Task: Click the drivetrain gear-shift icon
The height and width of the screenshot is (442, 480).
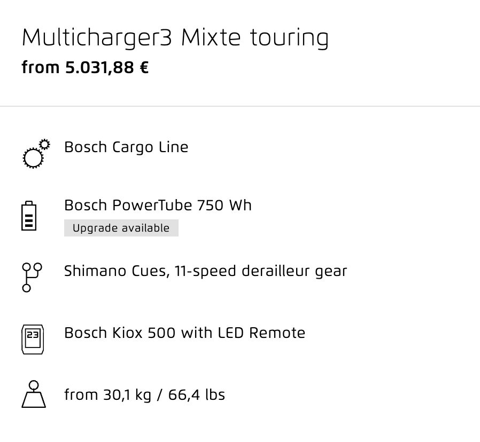Action: 32,277
